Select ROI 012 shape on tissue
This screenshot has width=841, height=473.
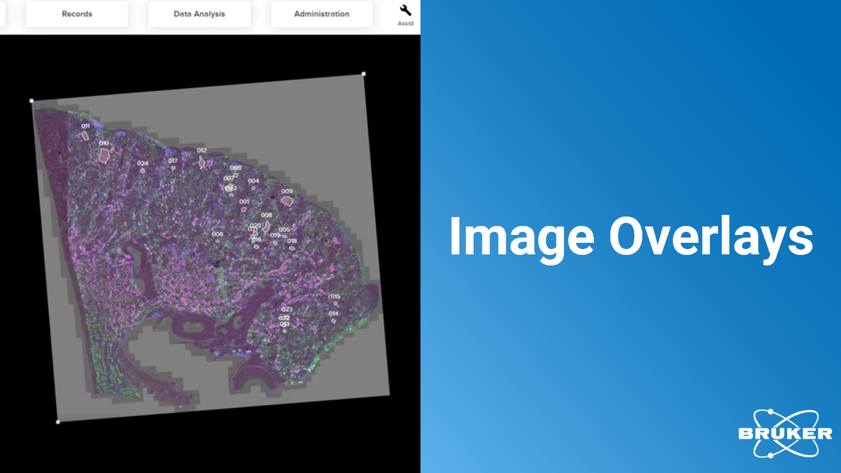point(202,162)
